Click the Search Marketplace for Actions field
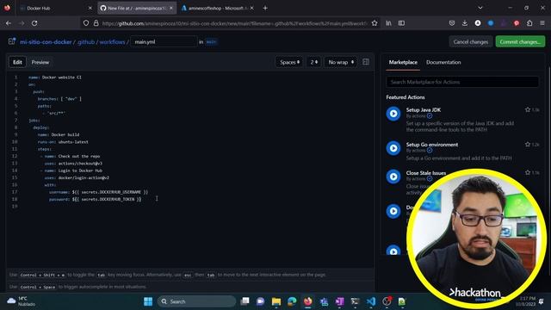Image resolution: width=551 pixels, height=310 pixels. point(462,82)
